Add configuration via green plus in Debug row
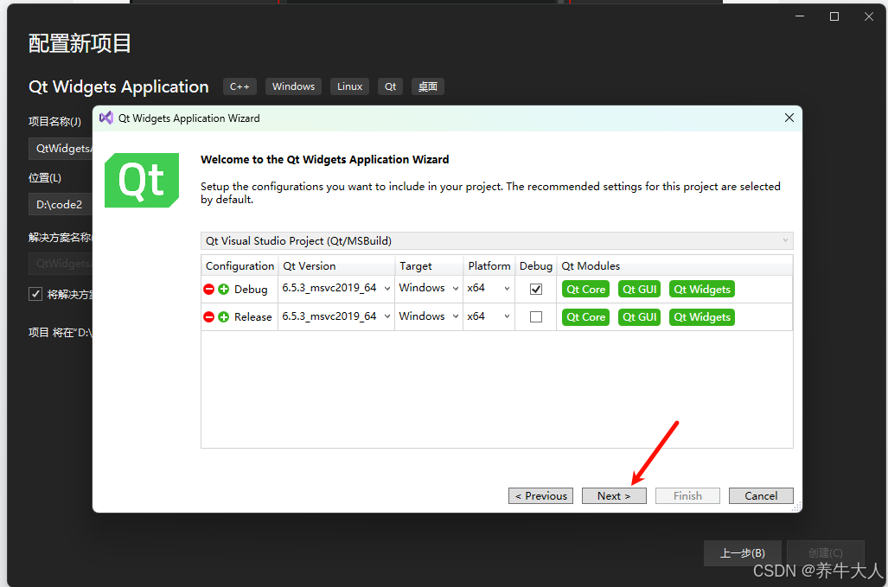This screenshot has height=587, width=888. pos(224,290)
